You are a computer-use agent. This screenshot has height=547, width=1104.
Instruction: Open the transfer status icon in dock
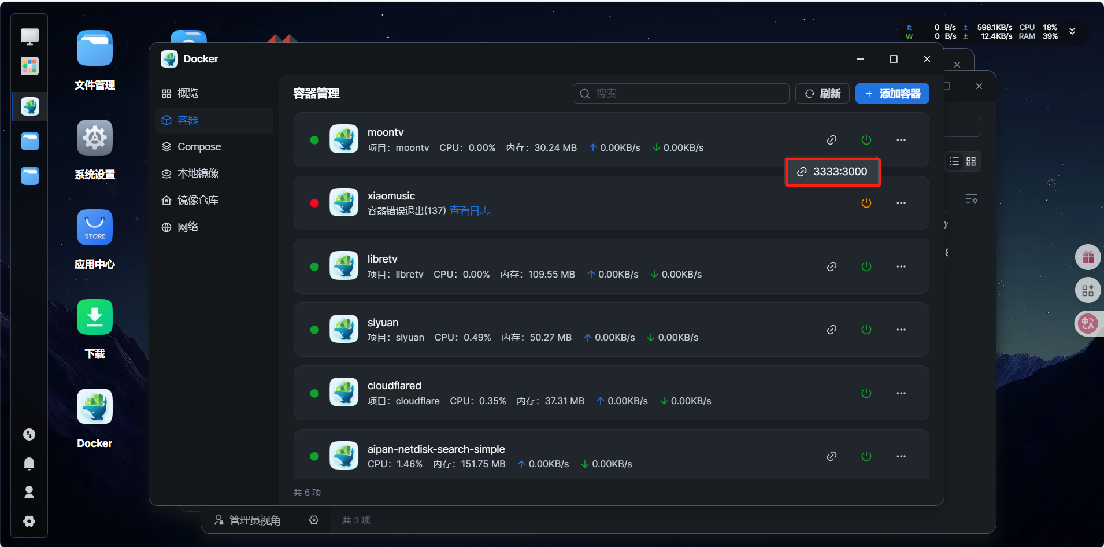29,435
